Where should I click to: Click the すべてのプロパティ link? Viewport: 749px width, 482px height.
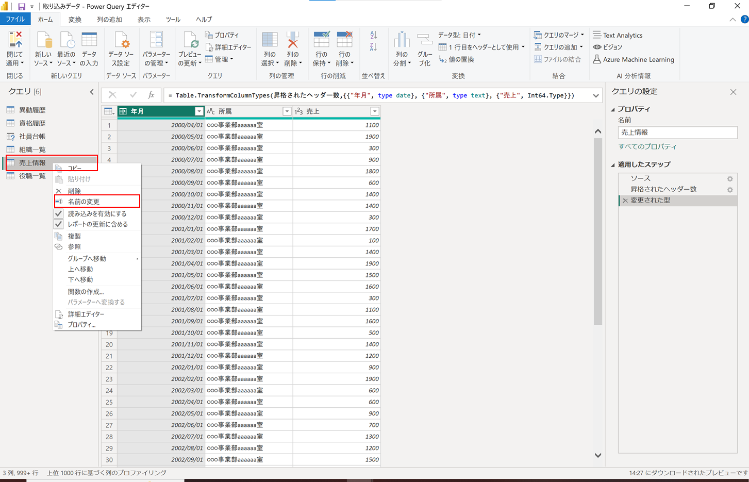647,146
